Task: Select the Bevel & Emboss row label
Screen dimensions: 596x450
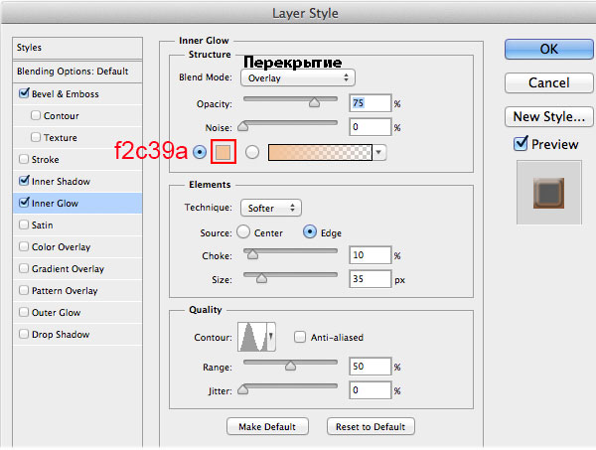Action: (x=66, y=94)
